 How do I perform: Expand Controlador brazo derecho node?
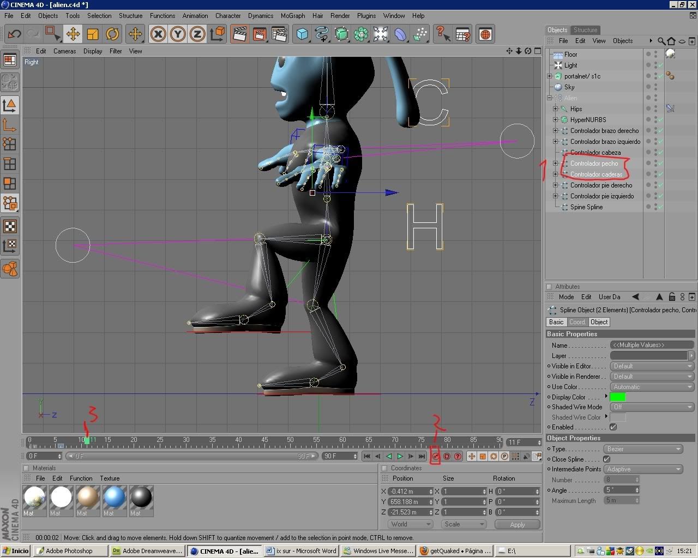[x=555, y=131]
